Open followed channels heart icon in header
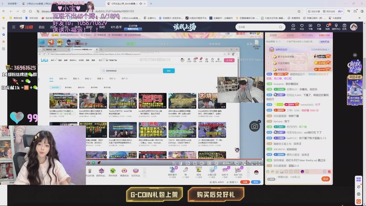 [302, 27]
